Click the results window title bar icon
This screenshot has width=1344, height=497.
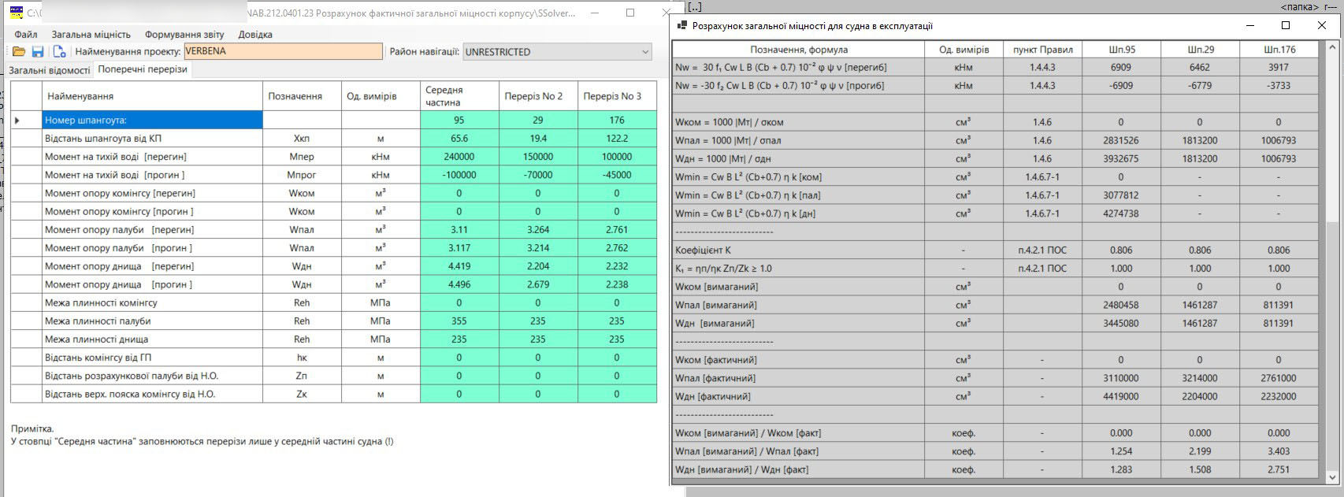coord(682,26)
